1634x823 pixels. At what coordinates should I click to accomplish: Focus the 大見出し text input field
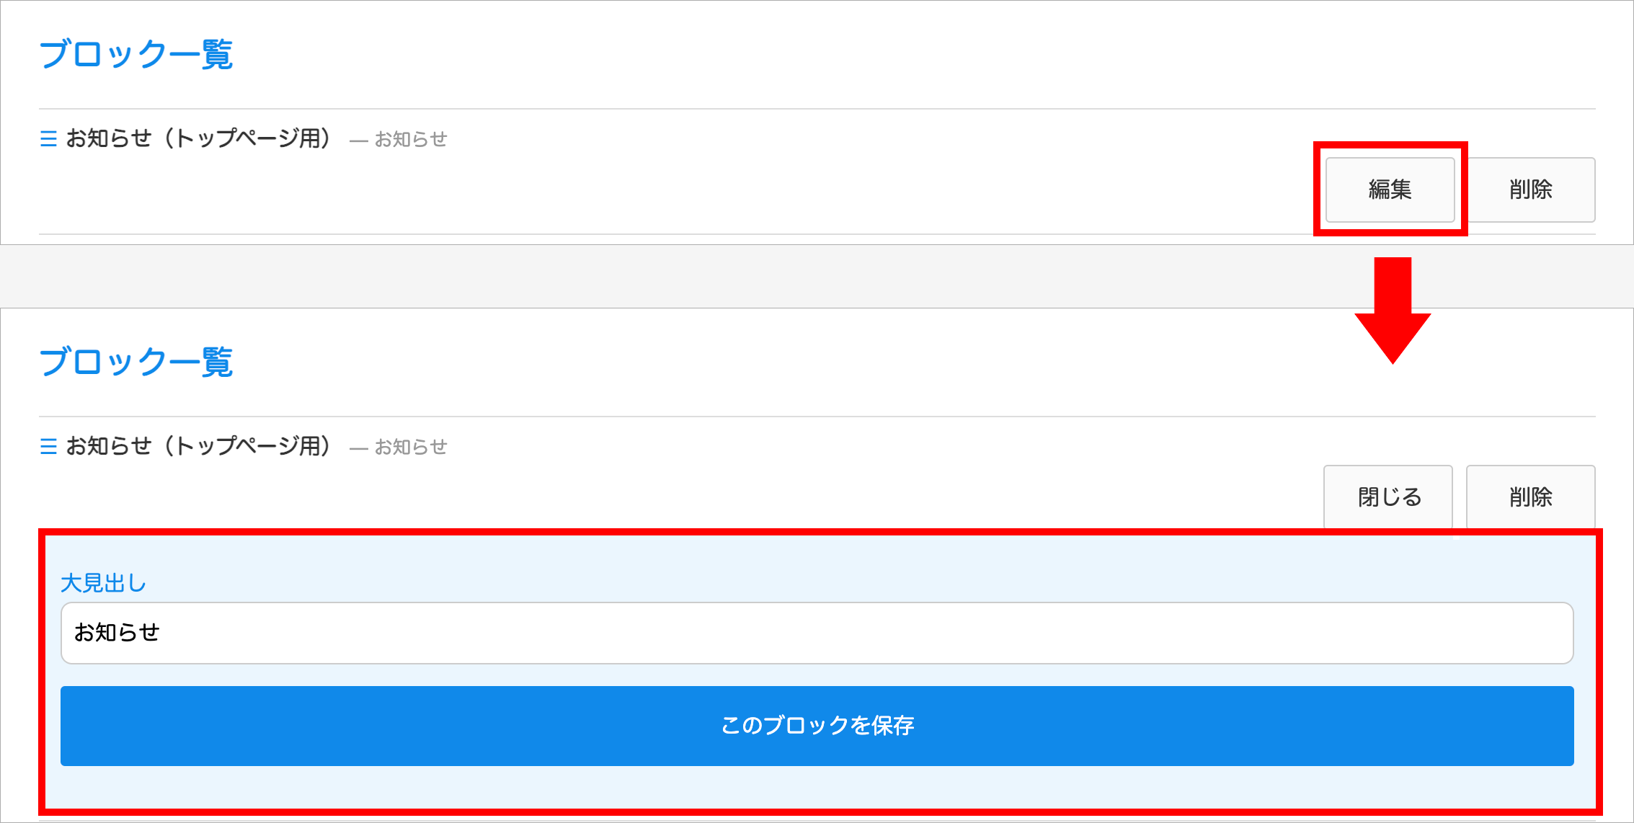click(x=817, y=633)
